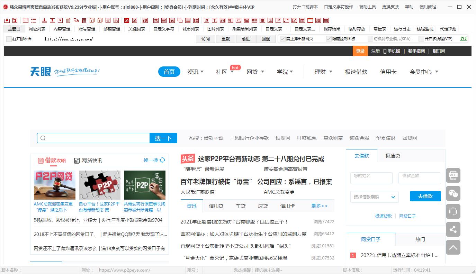This screenshot has height=274, width=476.
Task: Open the P2P网贷 gavel thumbnail
Action: 55,185
